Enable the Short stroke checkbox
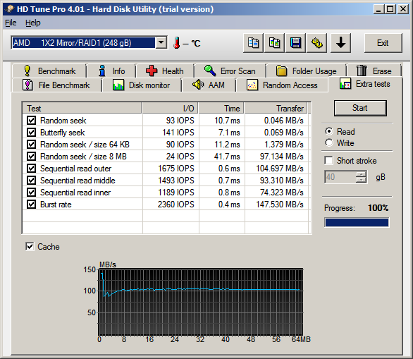The height and width of the screenshot is (359, 413). 328,161
